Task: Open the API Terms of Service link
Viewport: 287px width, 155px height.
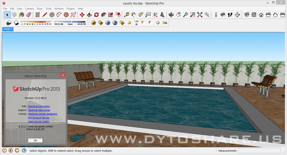Action: pos(39,118)
